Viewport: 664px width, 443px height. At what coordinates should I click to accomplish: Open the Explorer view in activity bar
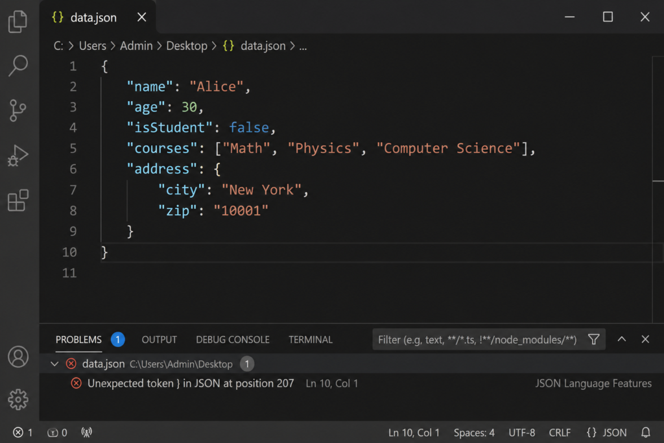pyautogui.click(x=18, y=21)
